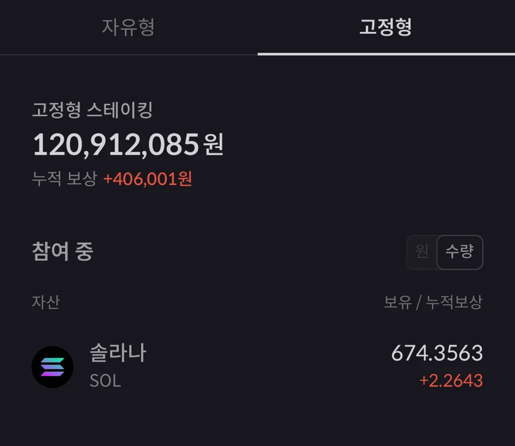Toggle the display to 원 in the switch
Image resolution: width=515 pixels, height=446 pixels.
(422, 252)
